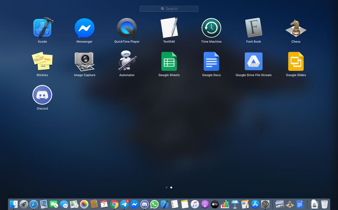Select the second Launchpad page dot
This screenshot has width=338, height=210.
click(x=171, y=187)
